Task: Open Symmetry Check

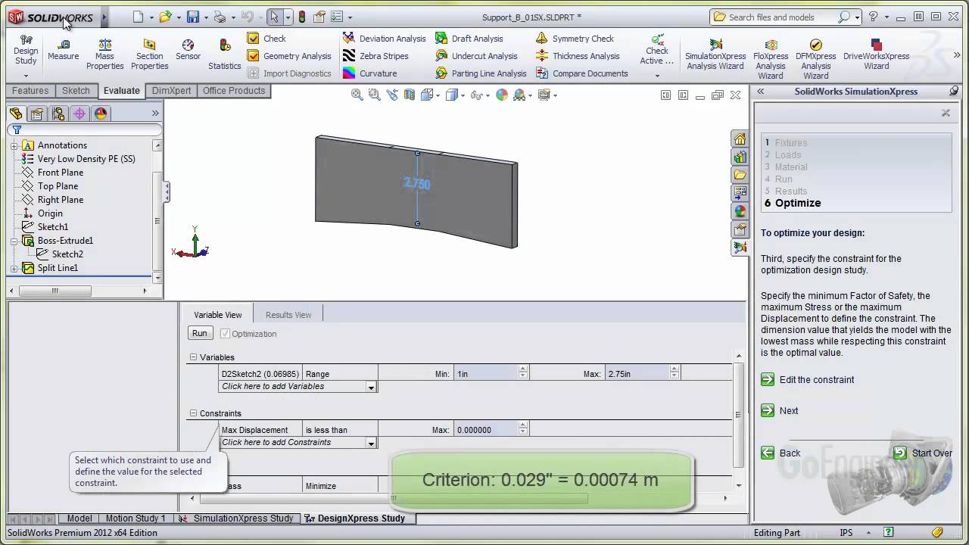Action: click(x=575, y=39)
